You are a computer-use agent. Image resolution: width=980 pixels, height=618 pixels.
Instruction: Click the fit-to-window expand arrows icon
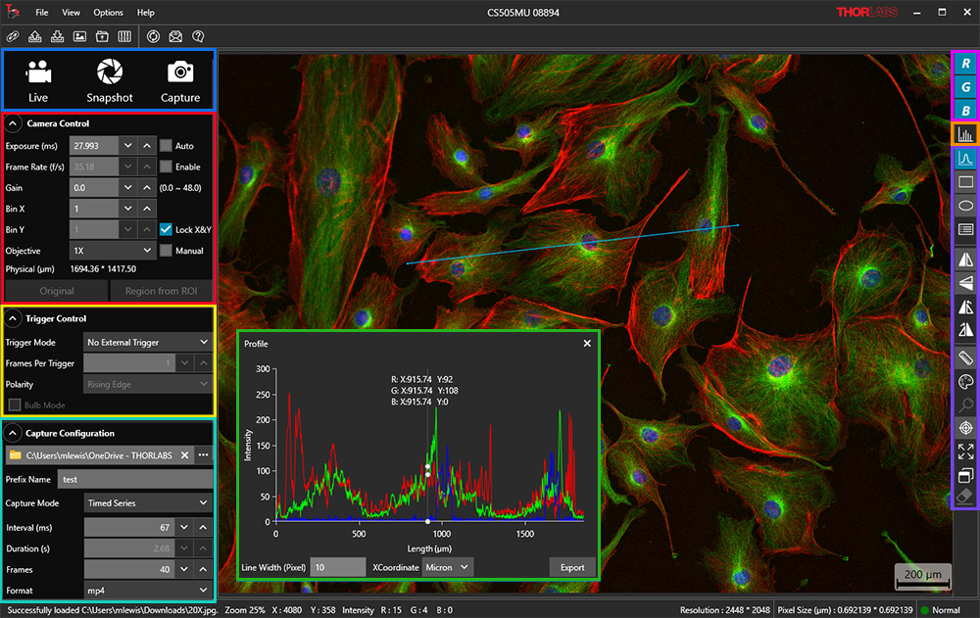965,452
